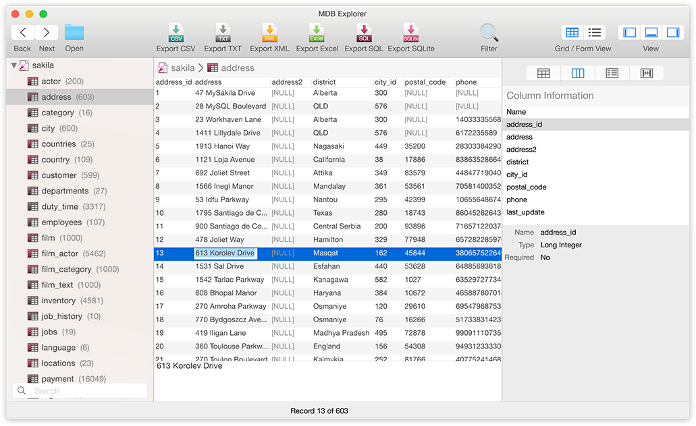Click the job_history table icon
The width and height of the screenshot is (696, 426).
pos(33,316)
